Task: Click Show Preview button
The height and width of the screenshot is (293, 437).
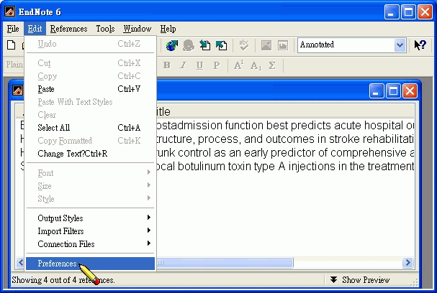Action: (x=359, y=279)
